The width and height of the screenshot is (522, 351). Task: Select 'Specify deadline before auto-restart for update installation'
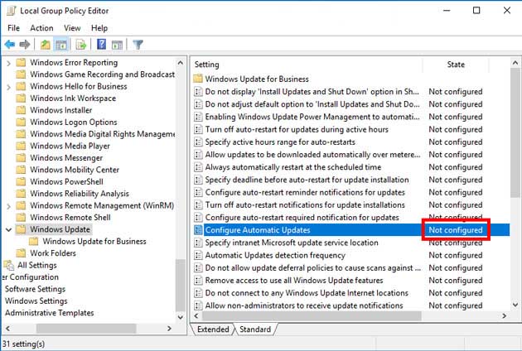coord(307,180)
